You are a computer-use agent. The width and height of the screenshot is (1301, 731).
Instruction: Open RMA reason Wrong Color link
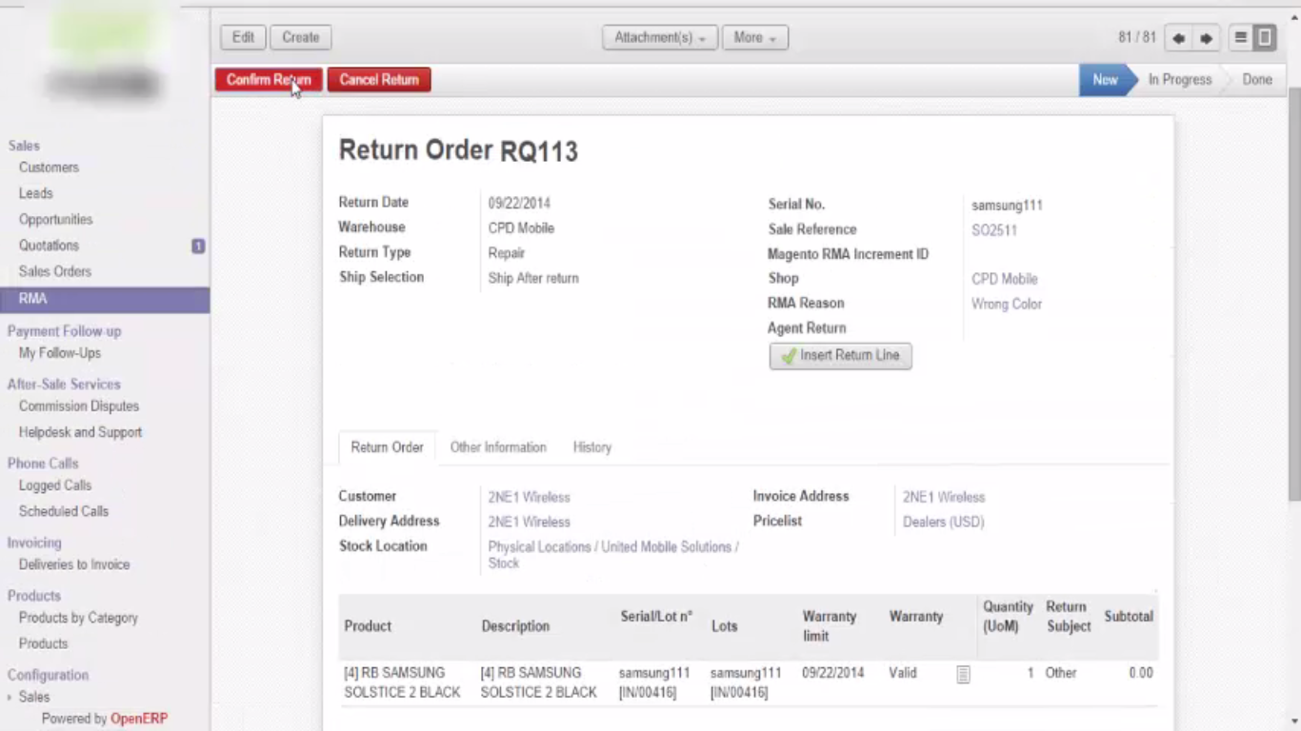[x=1006, y=305]
